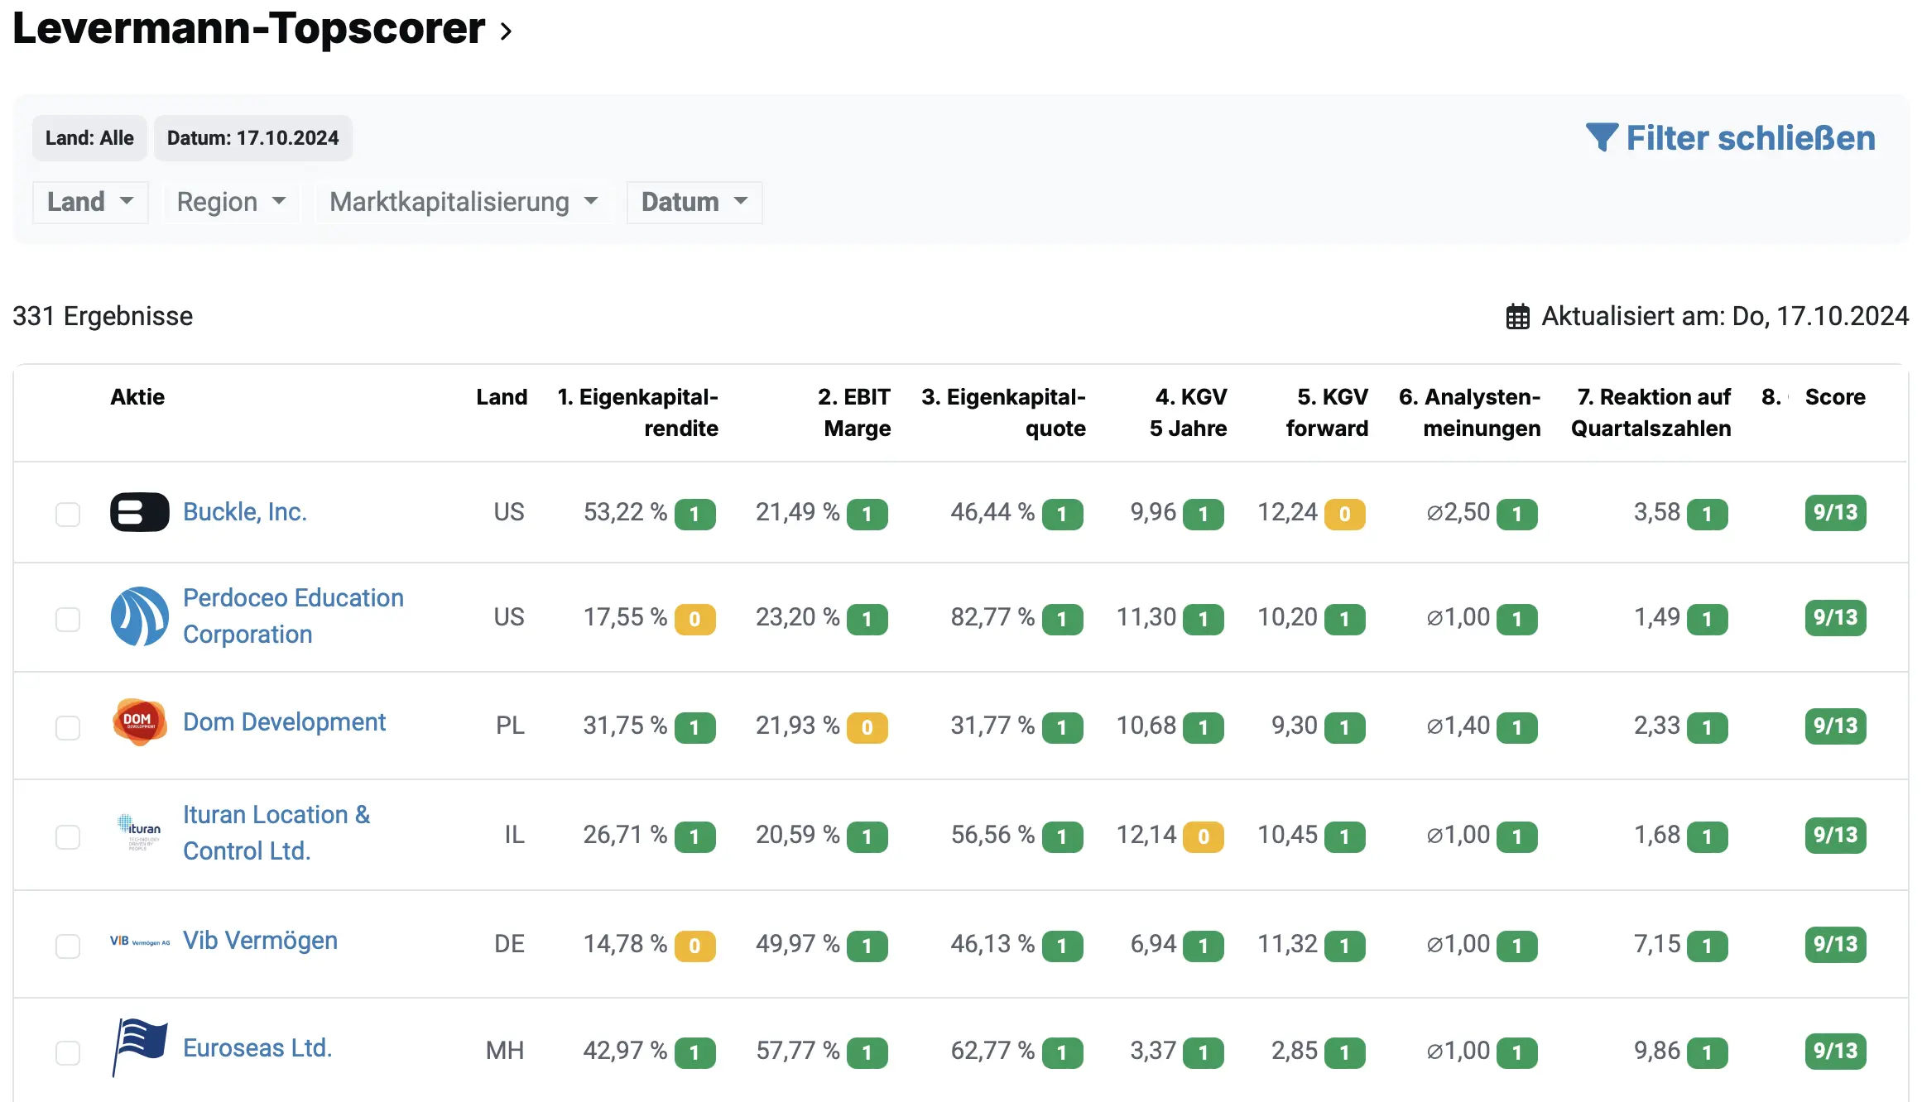Sort by 7. Reaktion auf Quartalszahlen header
1922x1102 pixels.
1651,413
